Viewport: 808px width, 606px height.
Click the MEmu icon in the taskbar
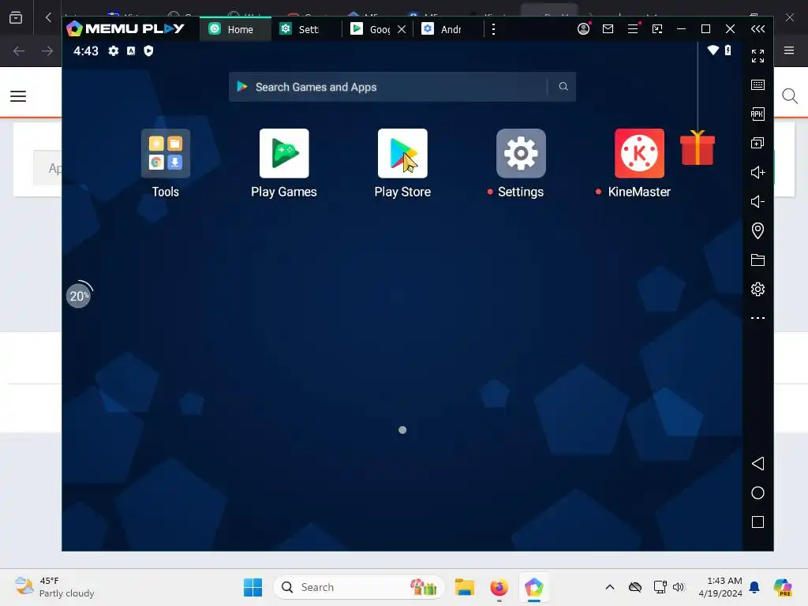pos(534,587)
